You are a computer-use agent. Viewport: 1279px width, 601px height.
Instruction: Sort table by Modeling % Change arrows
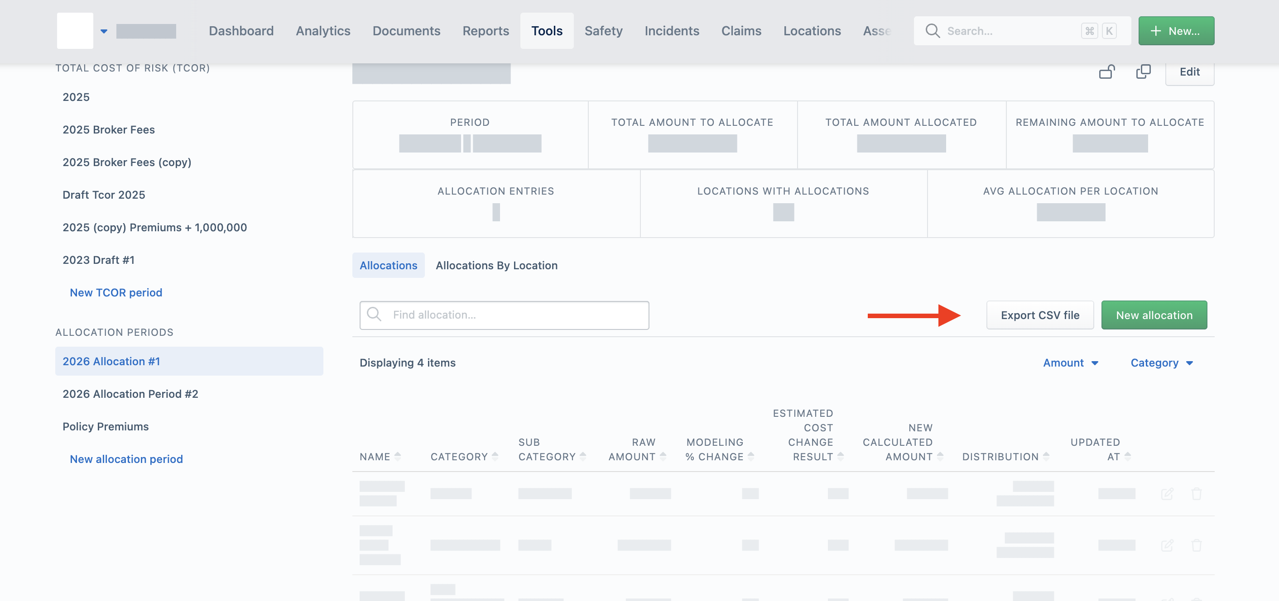(x=750, y=457)
